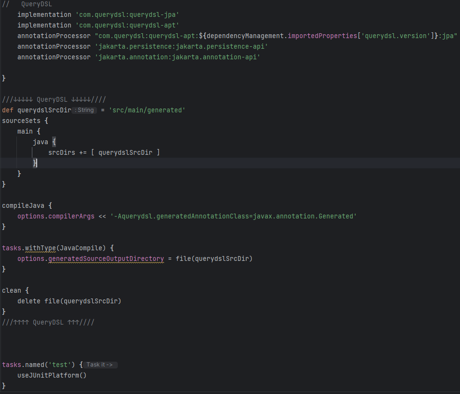
Task: Click 'file(querydslSrcDir)' in withType block
Action: (214, 258)
